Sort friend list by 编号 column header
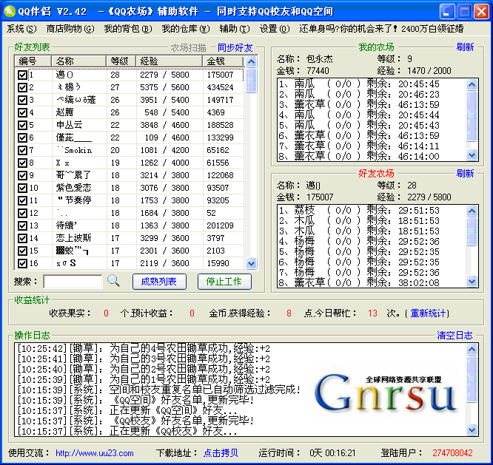Image resolution: width=493 pixels, height=465 pixels. [x=33, y=61]
